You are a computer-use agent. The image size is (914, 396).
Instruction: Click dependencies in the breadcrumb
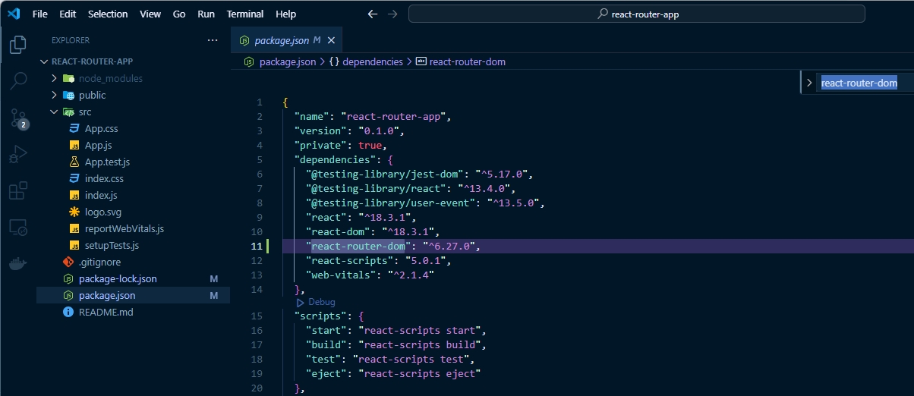(373, 61)
